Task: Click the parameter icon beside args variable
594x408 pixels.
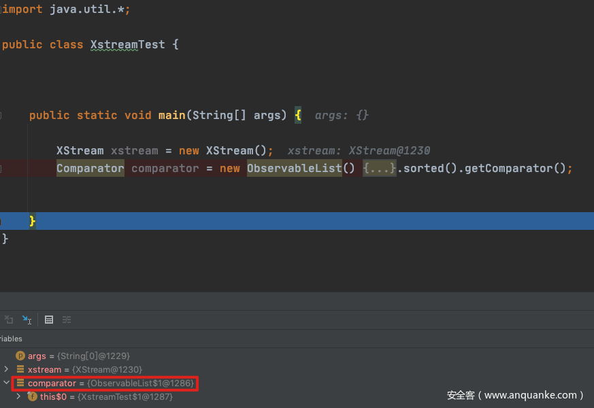Action: [x=20, y=356]
